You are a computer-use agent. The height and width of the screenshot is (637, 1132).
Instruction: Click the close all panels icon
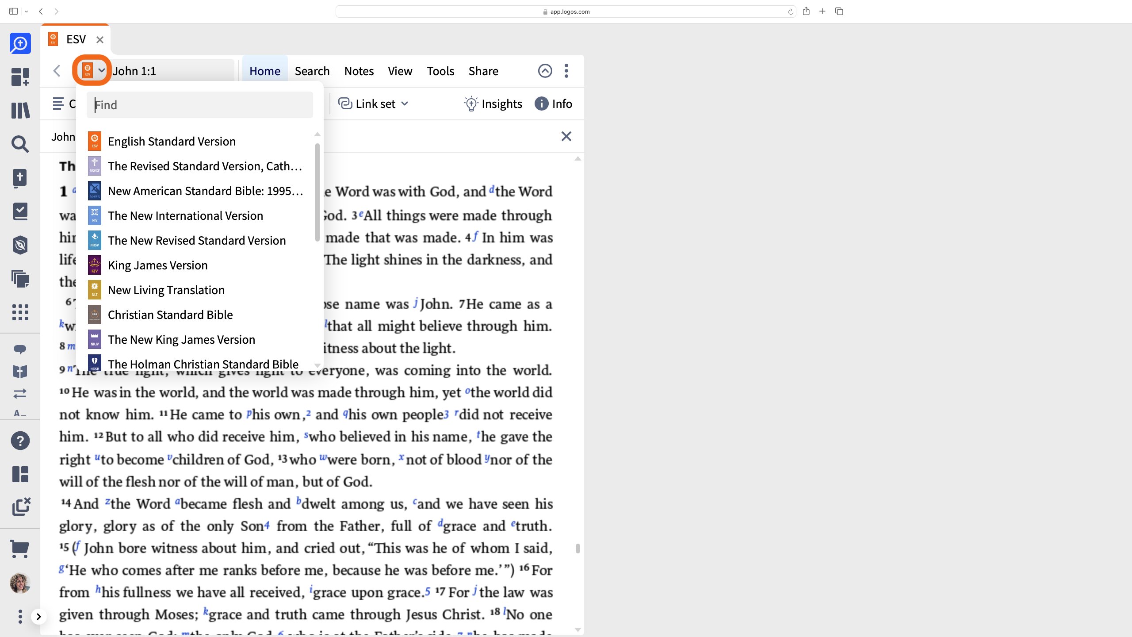click(x=21, y=507)
